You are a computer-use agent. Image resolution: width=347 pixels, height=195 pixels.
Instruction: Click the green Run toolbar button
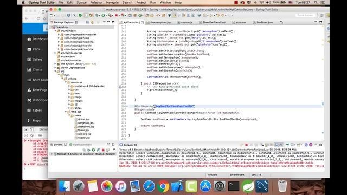coord(103,15)
